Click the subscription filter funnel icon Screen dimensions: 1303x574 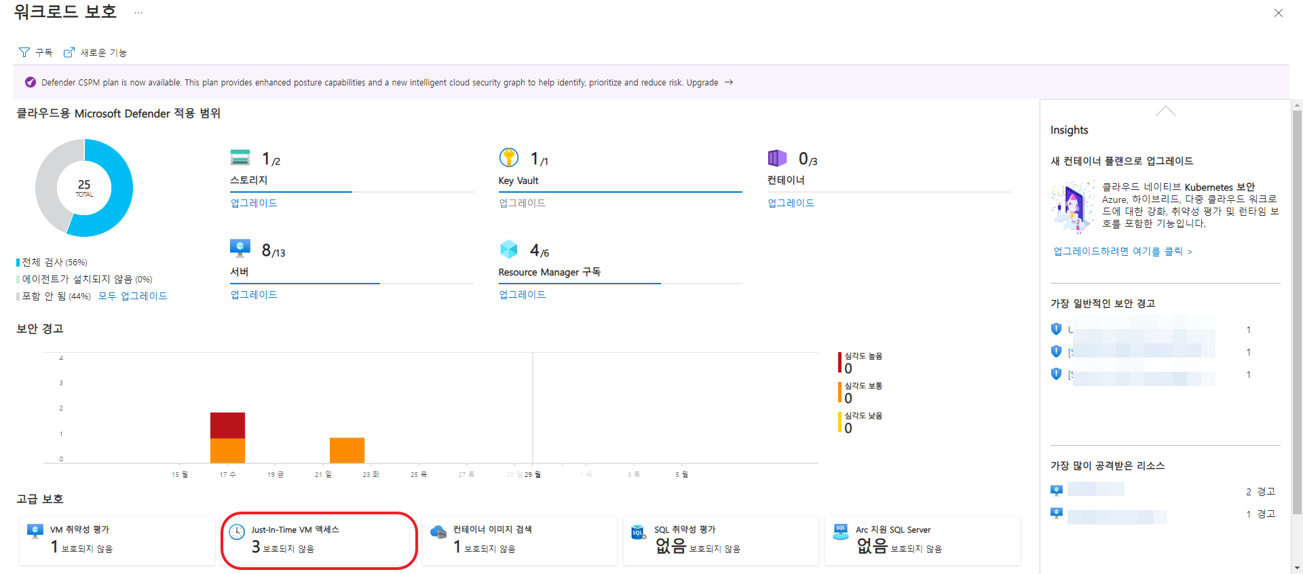click(24, 52)
